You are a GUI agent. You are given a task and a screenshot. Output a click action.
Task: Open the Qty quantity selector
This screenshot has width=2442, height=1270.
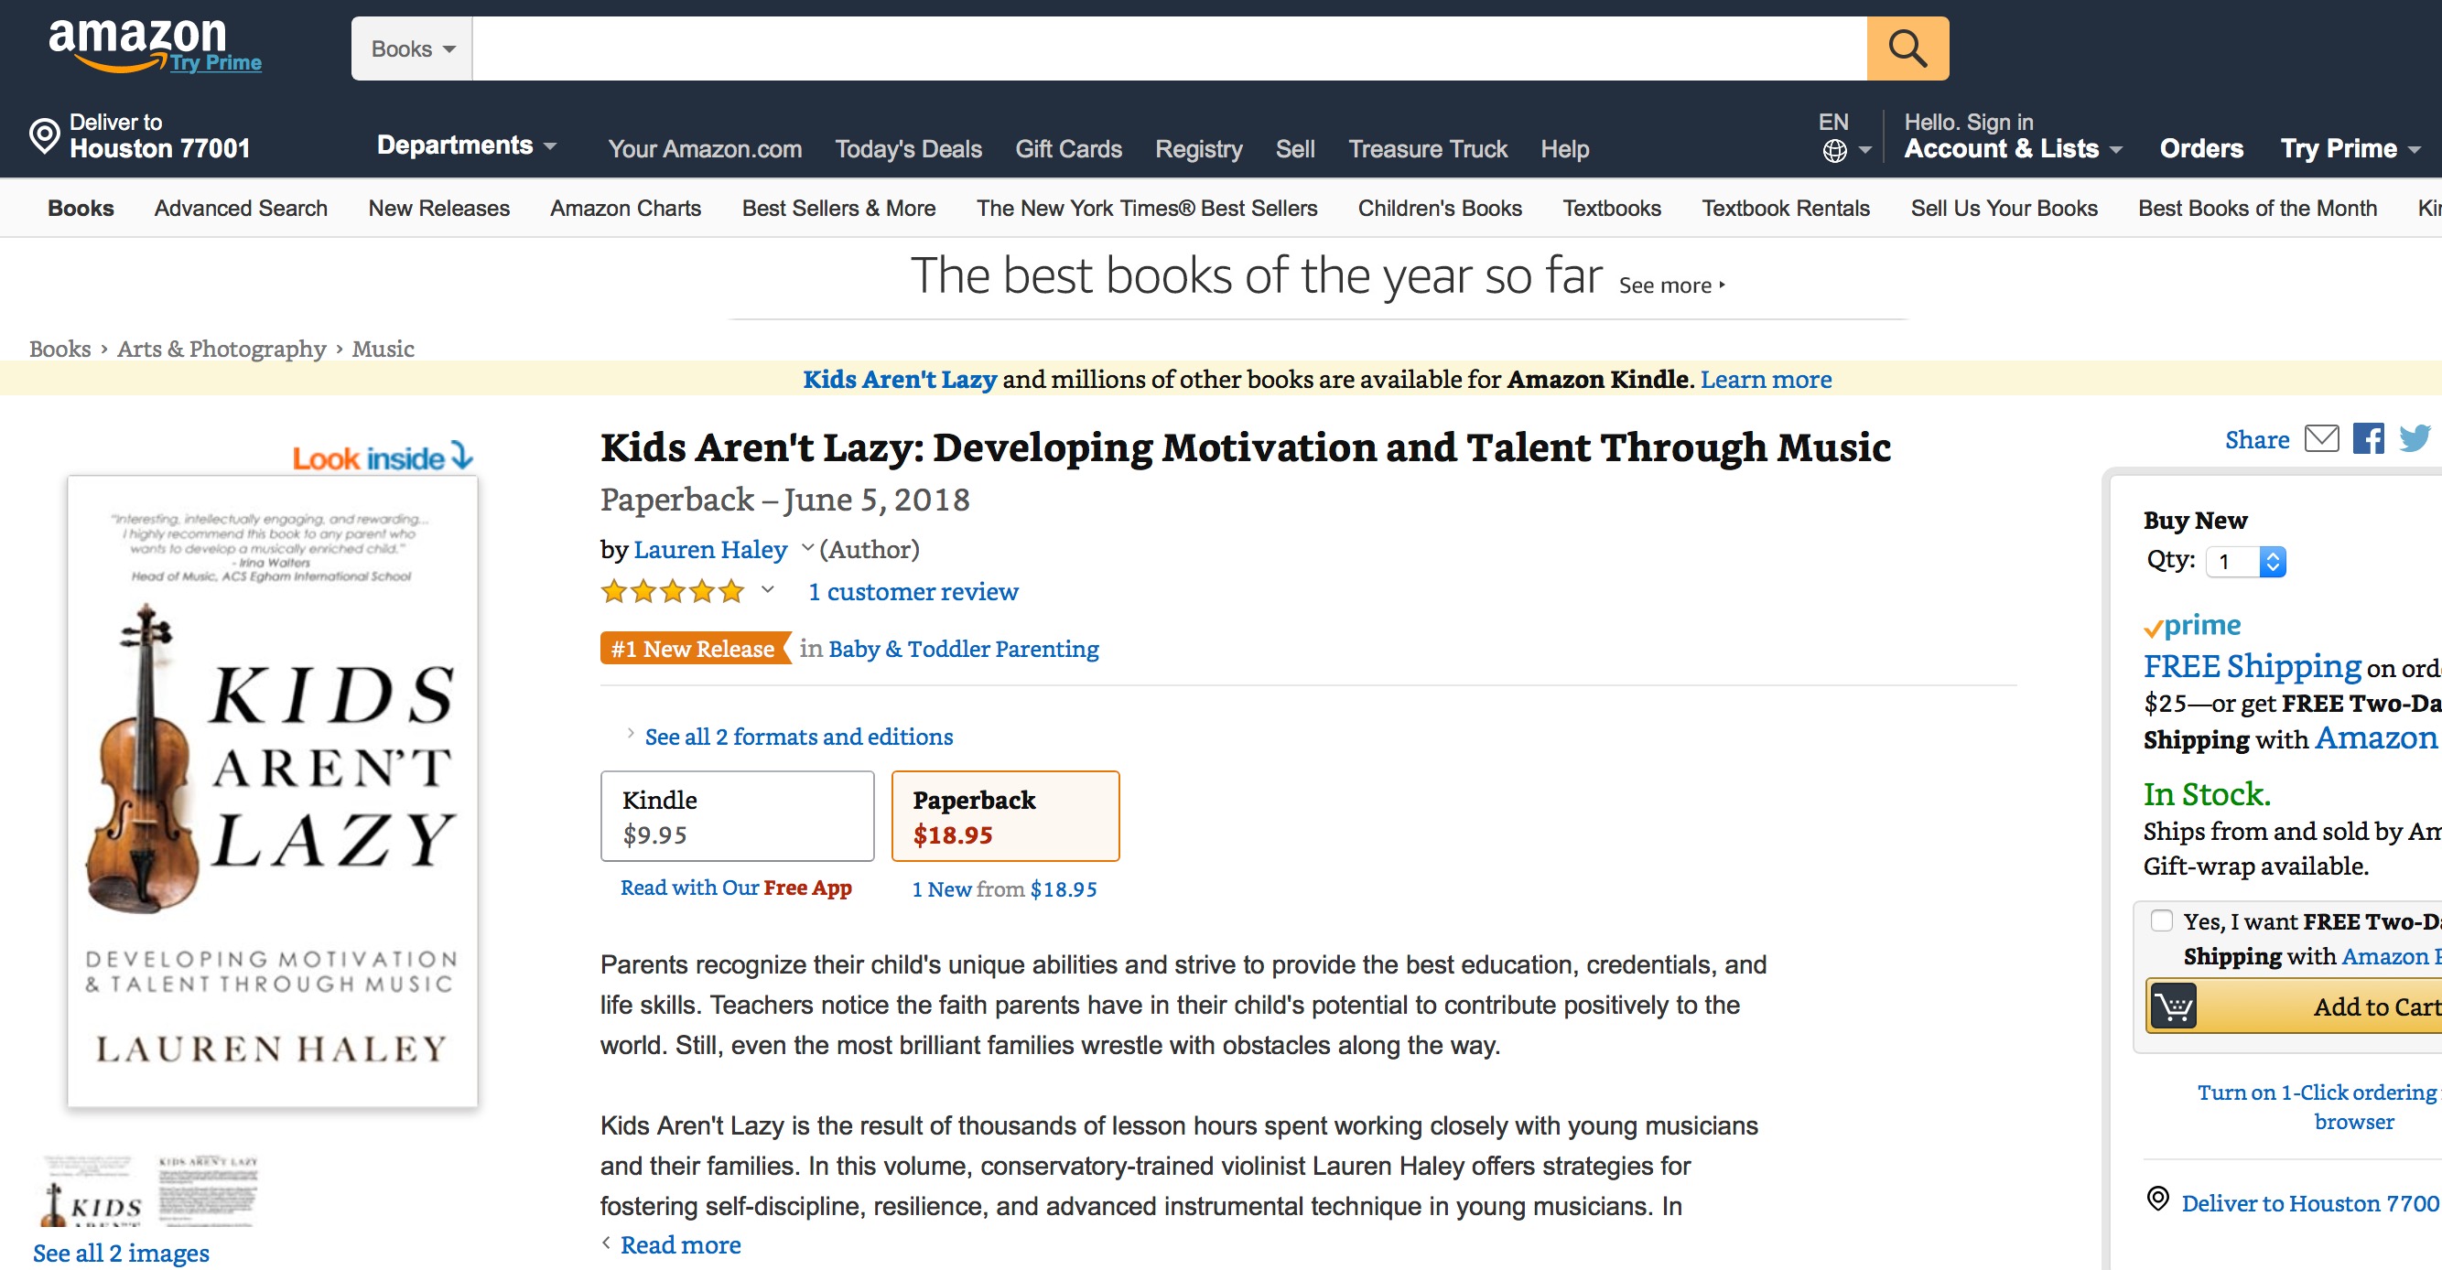point(2247,562)
